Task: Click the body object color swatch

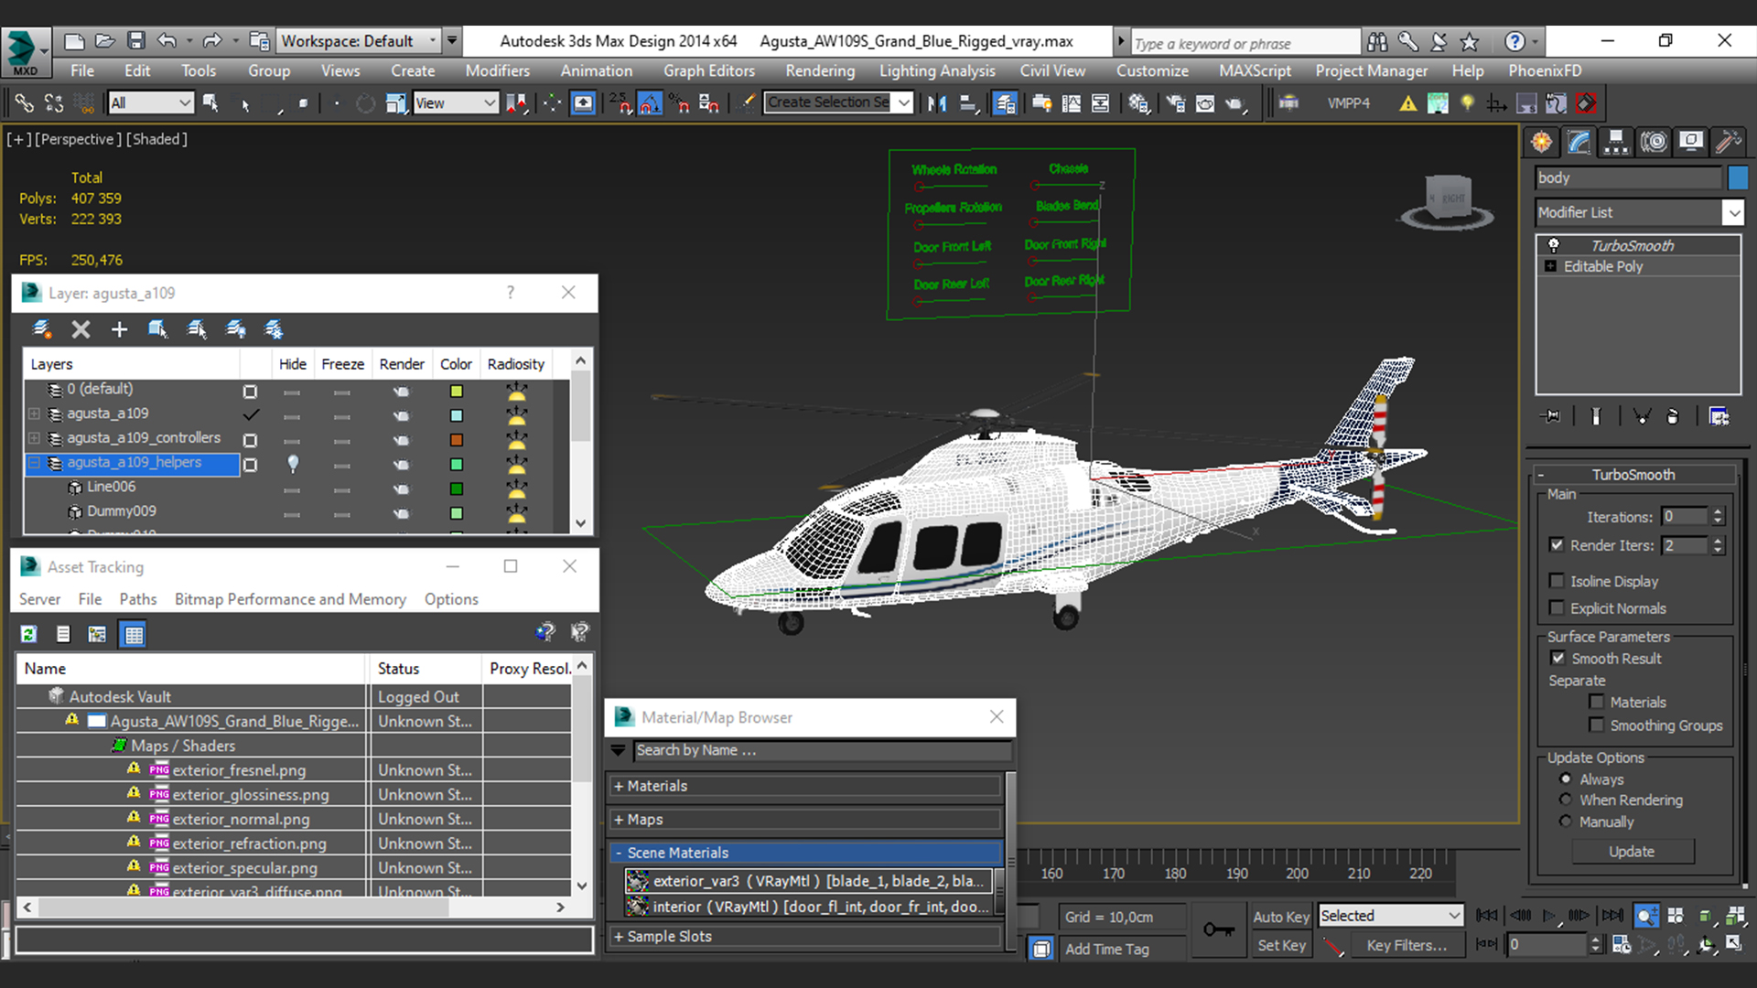Action: (1738, 177)
